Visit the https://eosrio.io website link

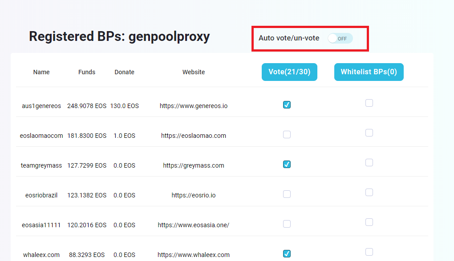coord(194,195)
